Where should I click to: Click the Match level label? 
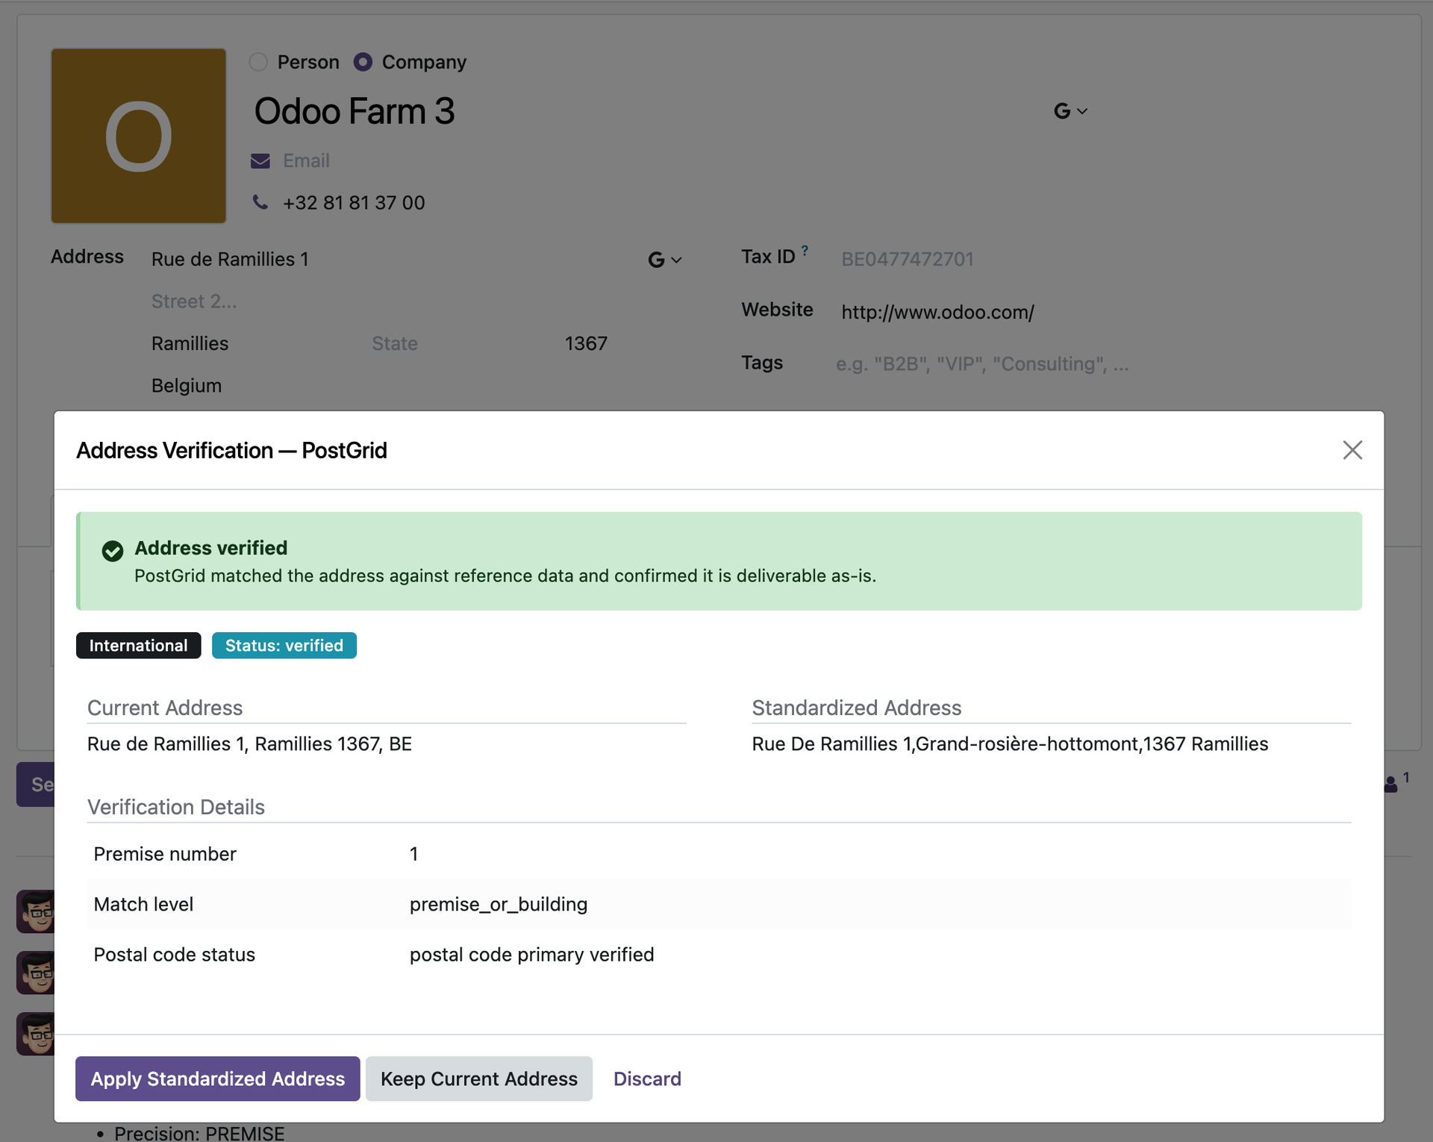tap(143, 905)
